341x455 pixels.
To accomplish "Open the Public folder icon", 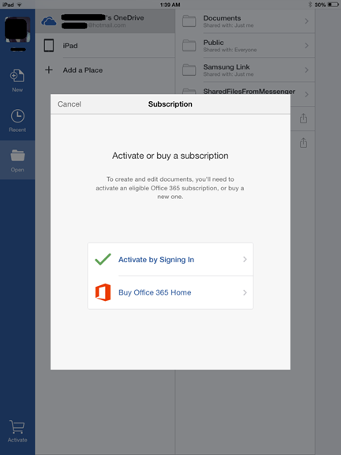I will tap(189, 46).
